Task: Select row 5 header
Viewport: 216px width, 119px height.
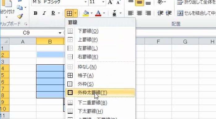Action: click(5, 75)
